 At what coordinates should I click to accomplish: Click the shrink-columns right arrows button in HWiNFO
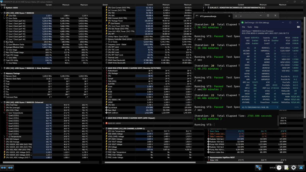pos(11,167)
